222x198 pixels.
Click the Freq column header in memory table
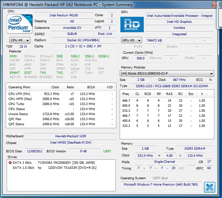click(x=126, y=94)
